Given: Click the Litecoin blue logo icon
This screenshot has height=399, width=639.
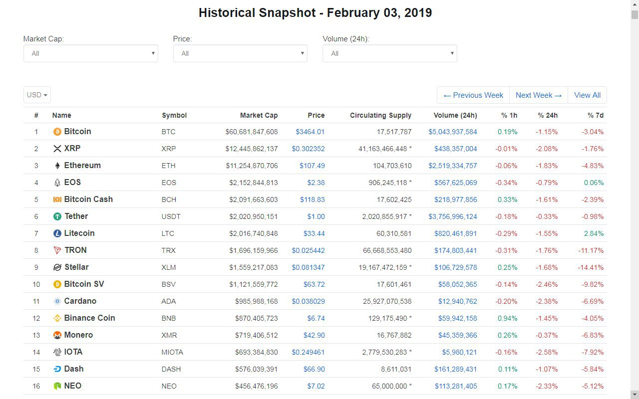Looking at the screenshot, I should click(x=57, y=233).
